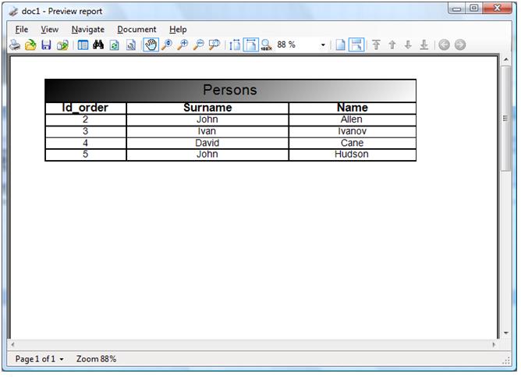Click the Print icon in the toolbar
Screen dimensions: 521x377
(15, 45)
